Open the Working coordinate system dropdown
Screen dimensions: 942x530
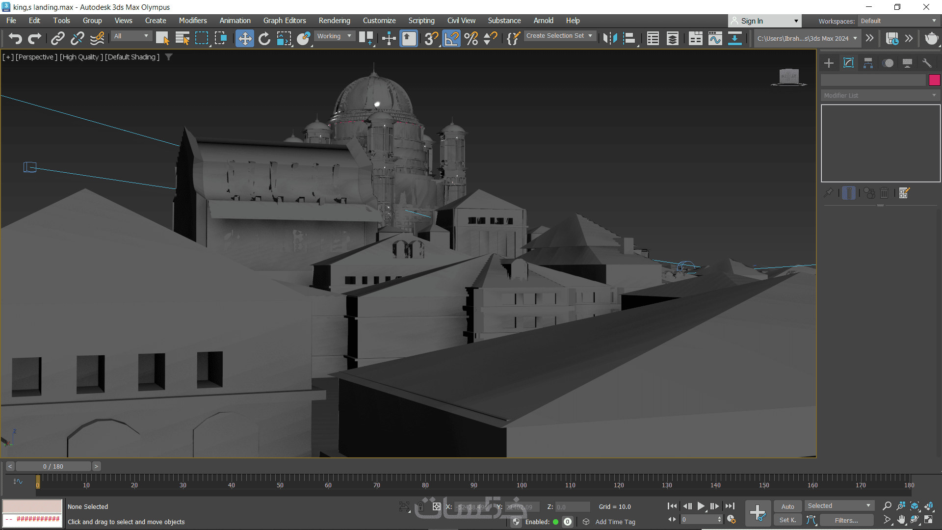click(334, 36)
